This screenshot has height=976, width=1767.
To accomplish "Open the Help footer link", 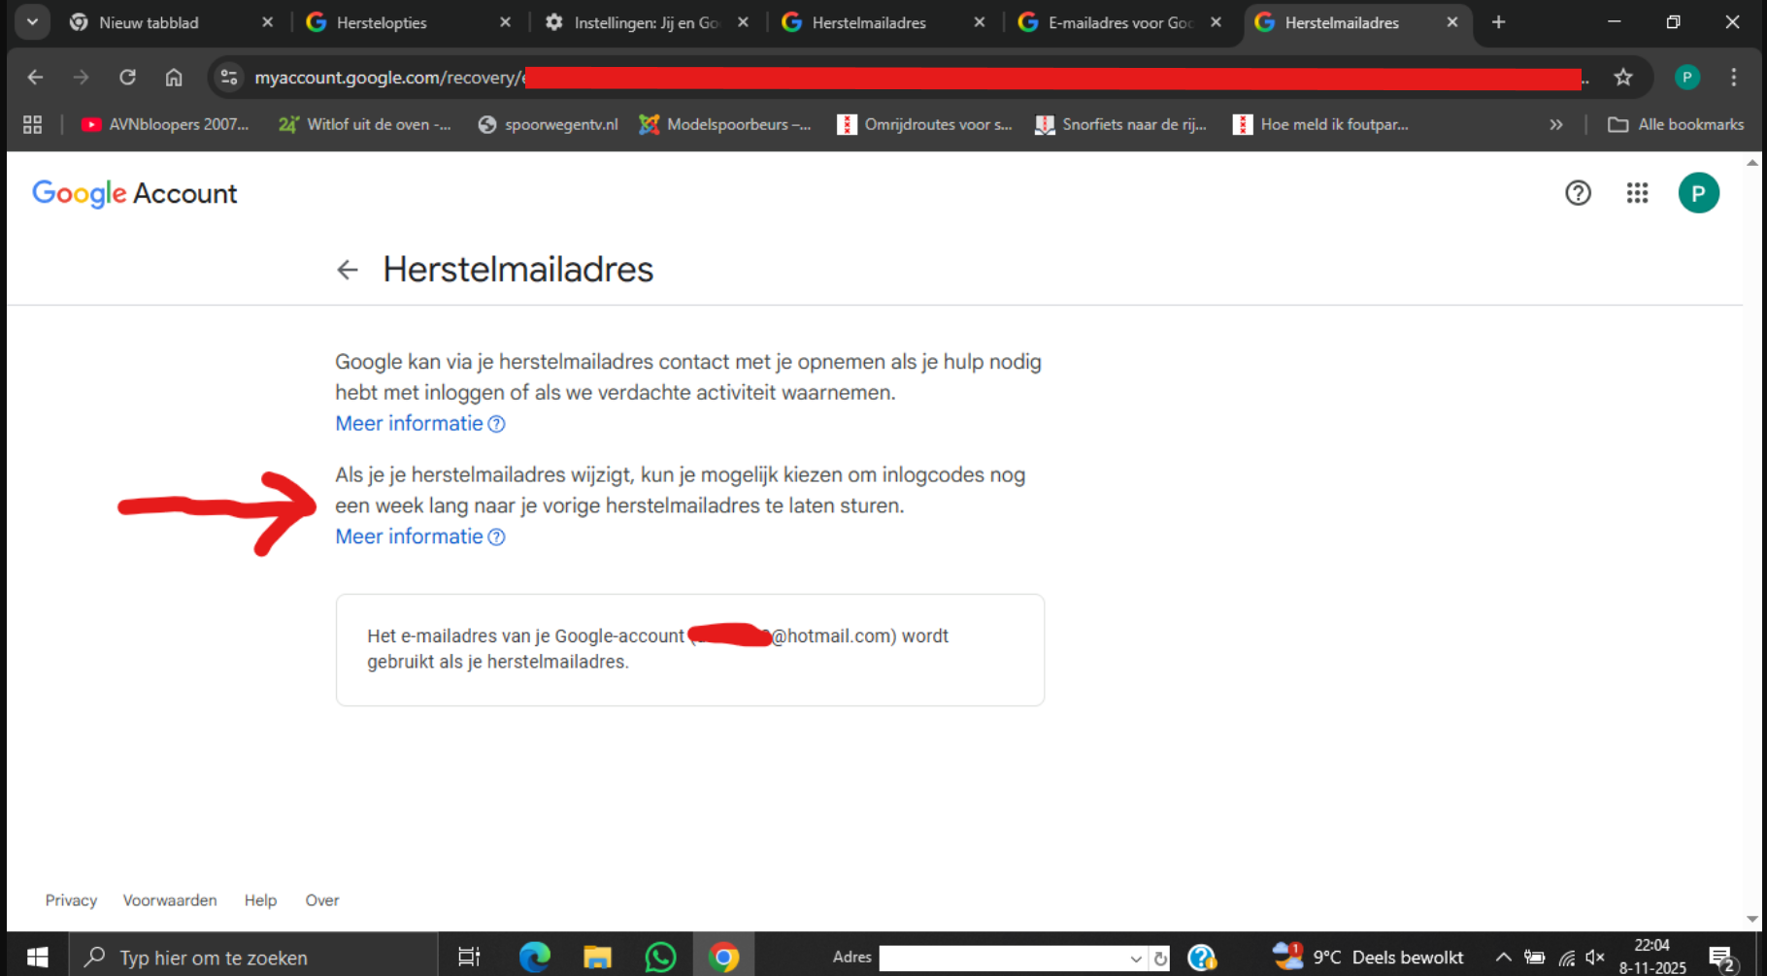I will [x=260, y=900].
